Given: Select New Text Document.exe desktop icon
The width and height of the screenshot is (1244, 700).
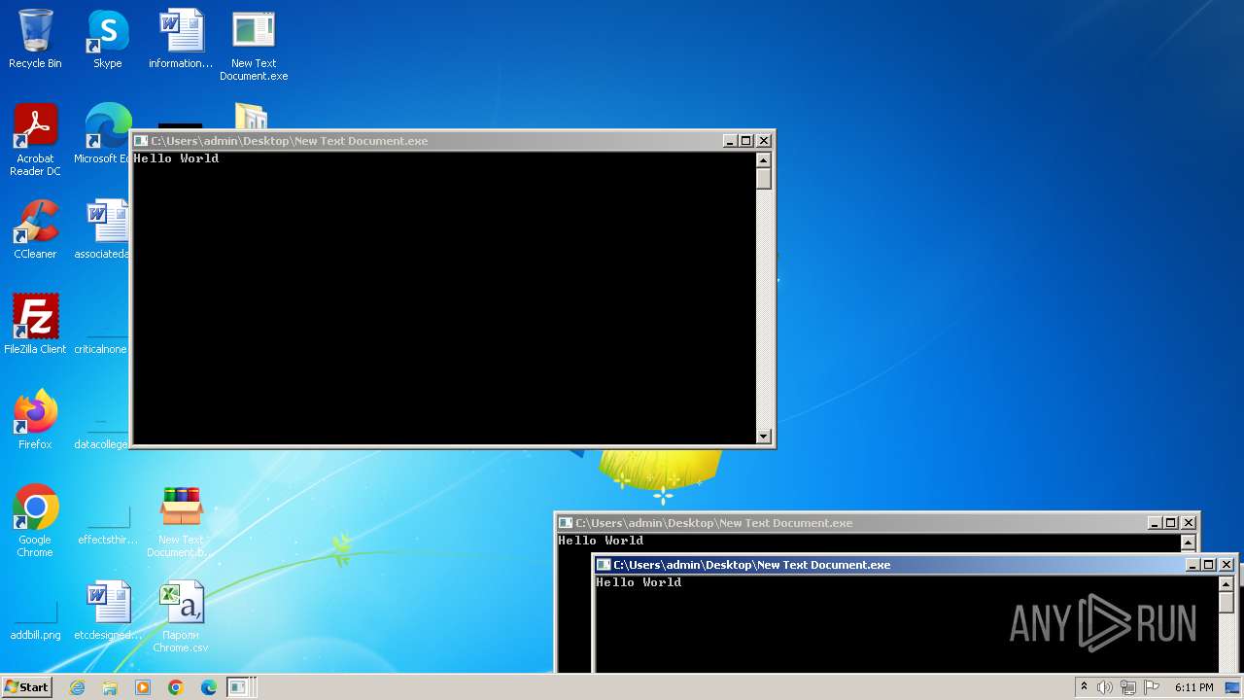Looking at the screenshot, I should point(254,45).
